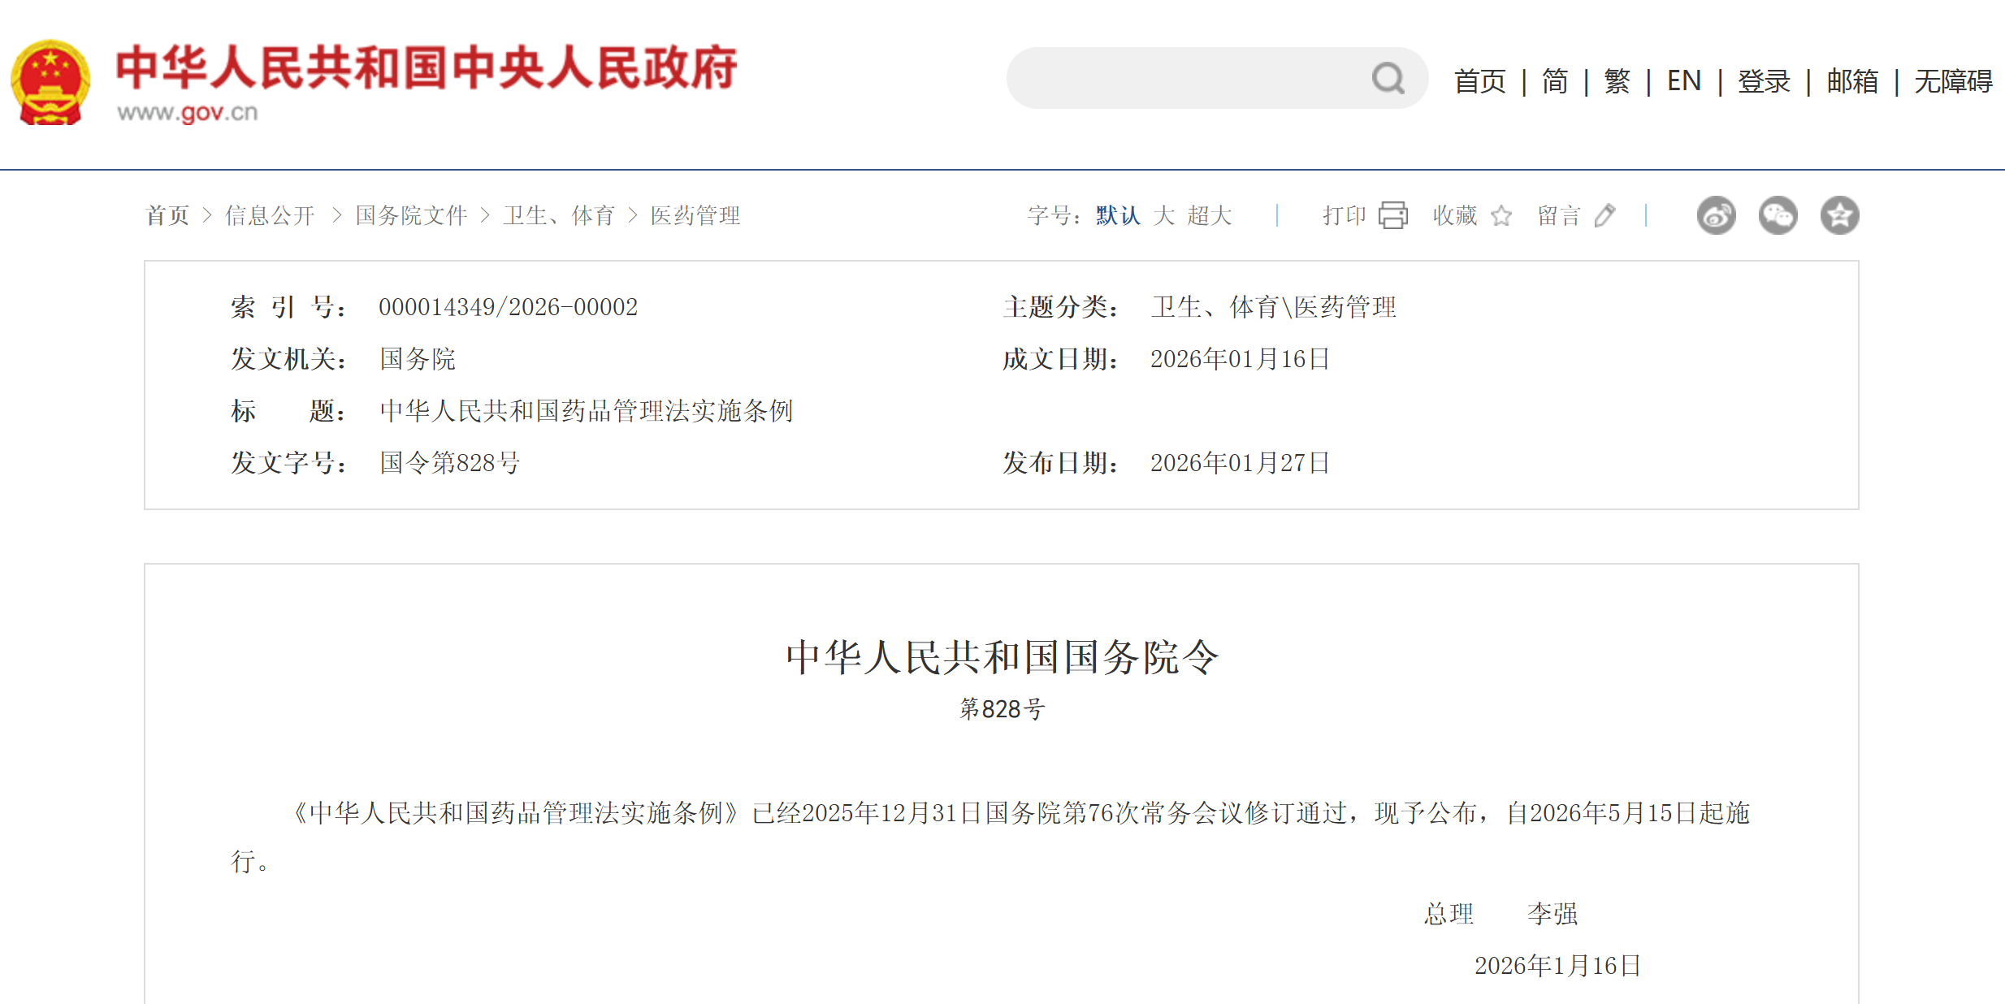This screenshot has height=1004, width=2005.
Task: Open the 信息公开 breadcrumb section
Action: [269, 215]
